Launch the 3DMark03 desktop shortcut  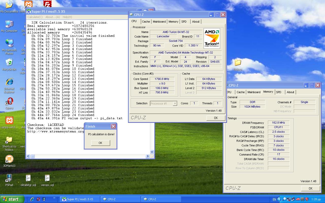(x=9, y=161)
